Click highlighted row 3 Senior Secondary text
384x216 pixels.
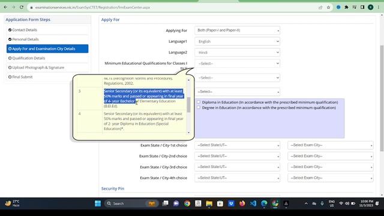click(x=143, y=96)
